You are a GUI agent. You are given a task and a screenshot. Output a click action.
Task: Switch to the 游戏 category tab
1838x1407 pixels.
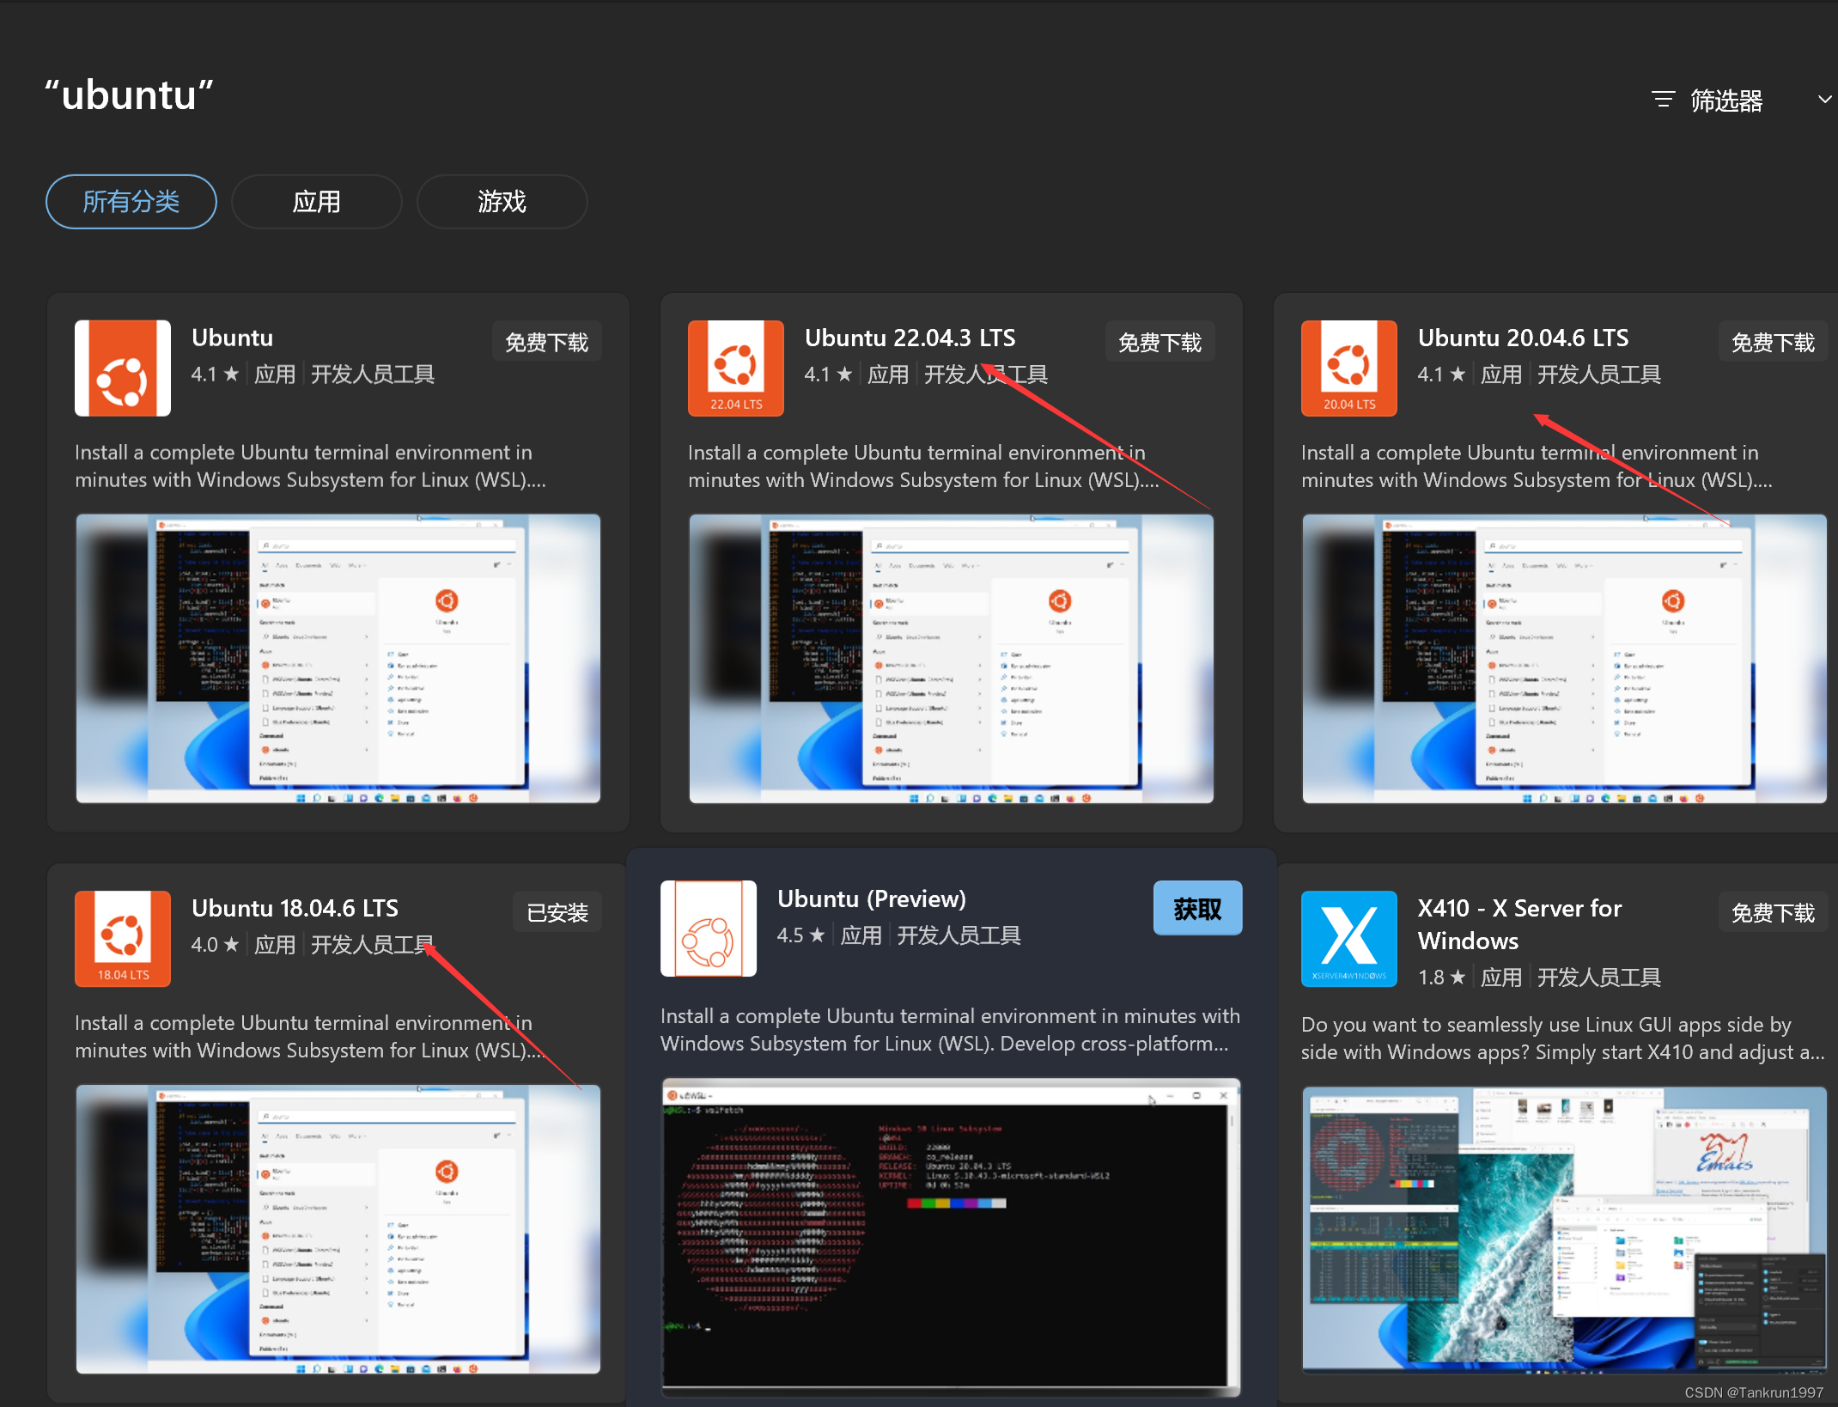(x=502, y=202)
